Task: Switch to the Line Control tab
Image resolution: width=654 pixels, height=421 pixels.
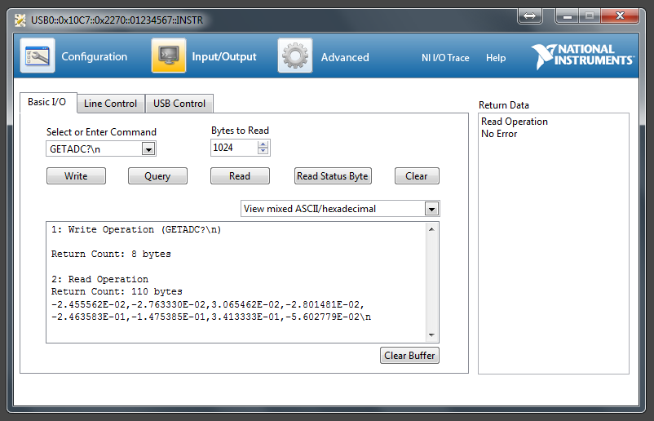Action: [111, 104]
